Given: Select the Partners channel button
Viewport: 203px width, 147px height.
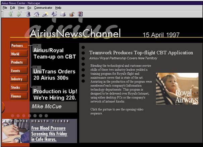Looking at the screenshot, I should (x=19, y=45).
